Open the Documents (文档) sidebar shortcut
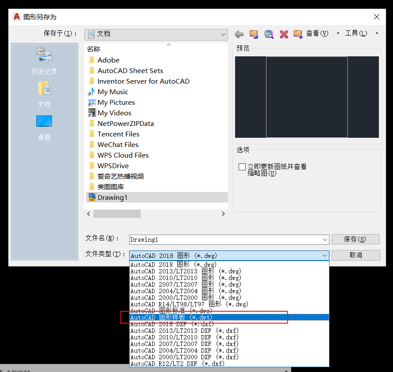 click(44, 94)
